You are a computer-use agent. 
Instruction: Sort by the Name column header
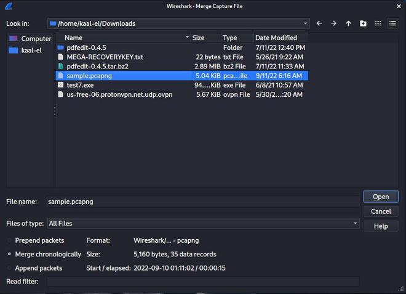(x=123, y=38)
